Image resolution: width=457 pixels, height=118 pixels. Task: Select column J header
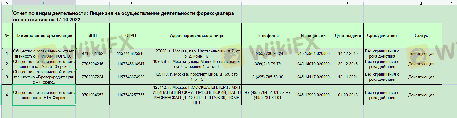click(421, 2)
